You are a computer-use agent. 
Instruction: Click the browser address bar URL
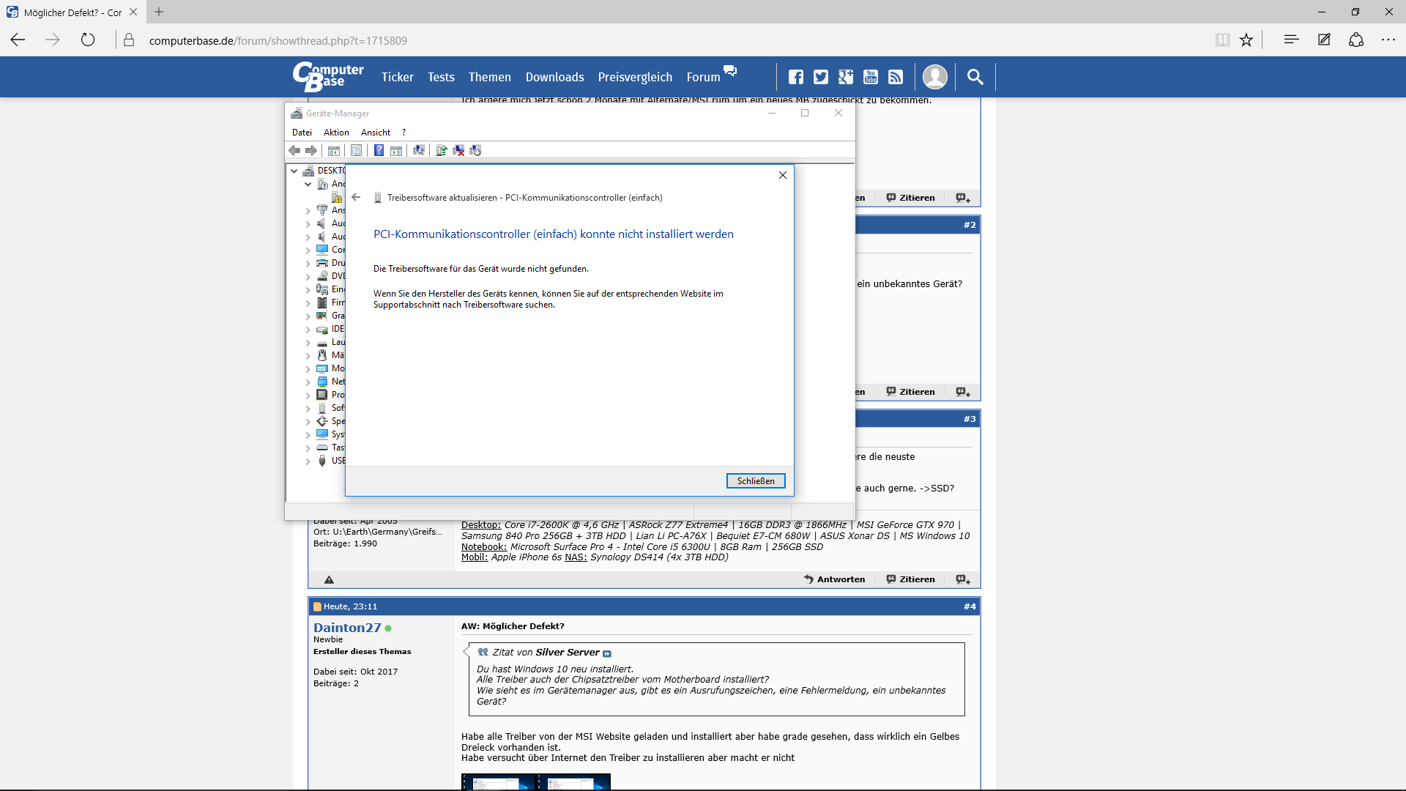tap(278, 41)
